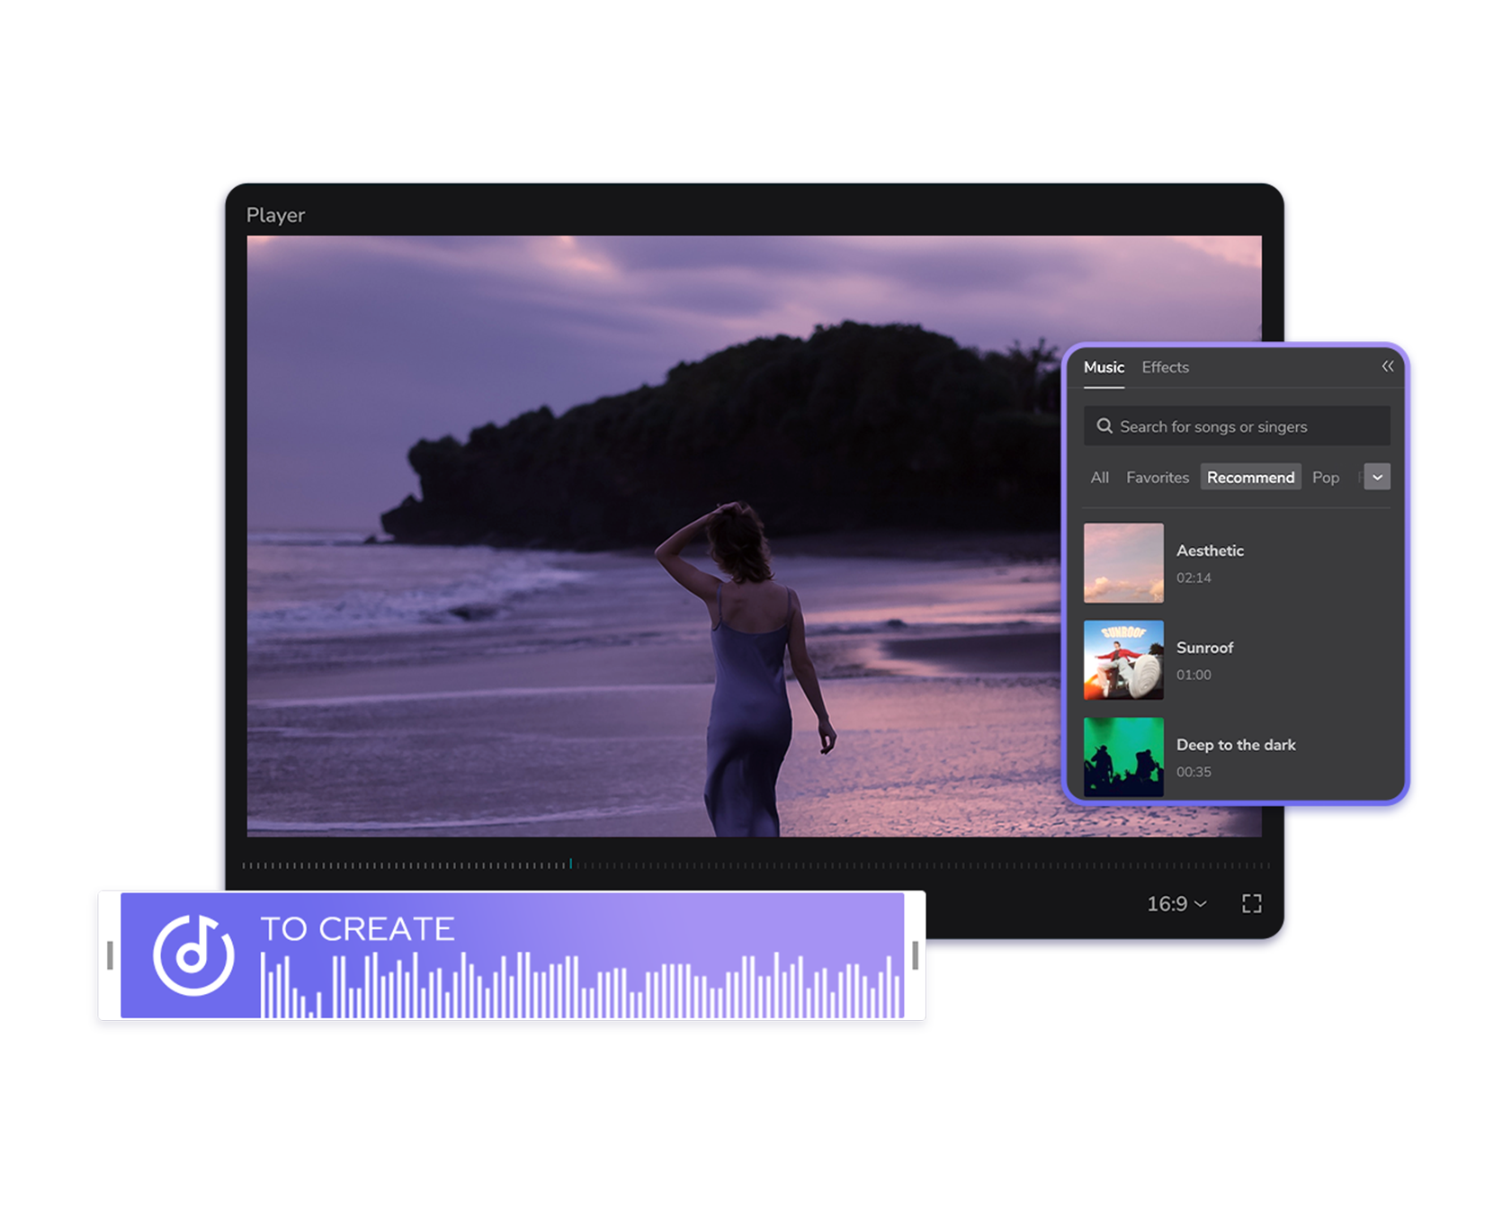Switch to the Effects tab
The width and height of the screenshot is (1511, 1209).
tap(1165, 367)
